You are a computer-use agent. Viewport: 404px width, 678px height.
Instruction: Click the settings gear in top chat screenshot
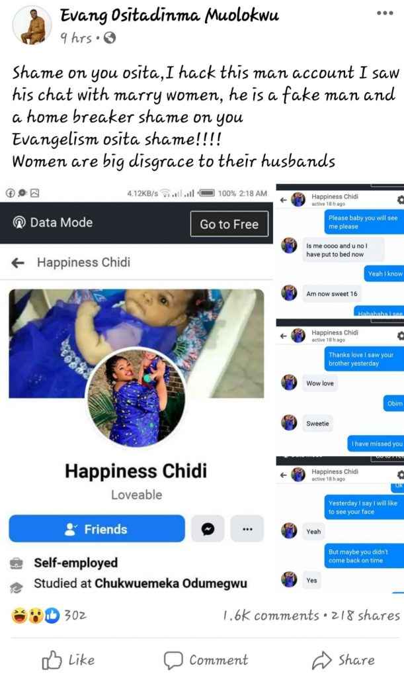coord(400,200)
